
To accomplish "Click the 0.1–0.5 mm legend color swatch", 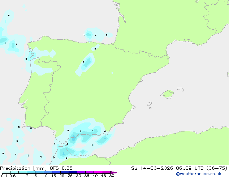I will [6, 172].
